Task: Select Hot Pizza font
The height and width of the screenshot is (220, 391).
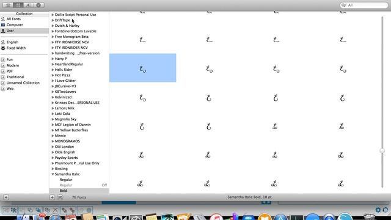Action: pyautogui.click(x=62, y=75)
